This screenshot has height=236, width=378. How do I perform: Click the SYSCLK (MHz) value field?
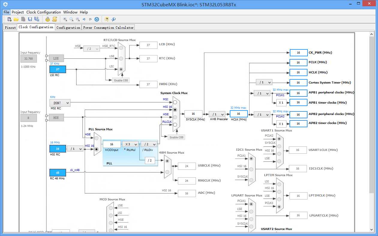(x=193, y=114)
